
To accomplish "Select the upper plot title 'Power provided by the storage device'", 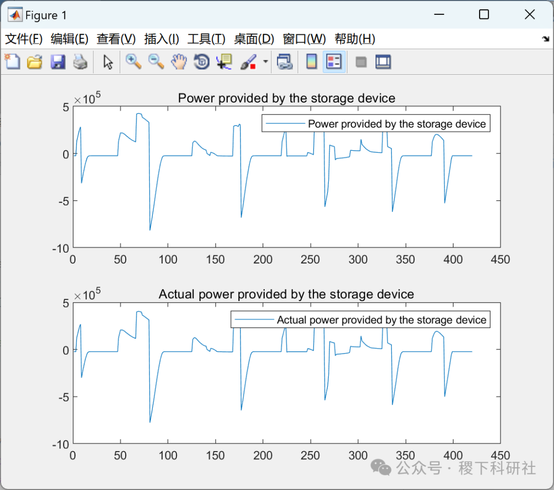I will [287, 98].
